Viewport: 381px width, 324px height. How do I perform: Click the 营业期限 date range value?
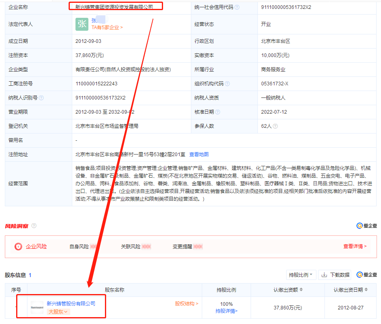tap(105, 112)
